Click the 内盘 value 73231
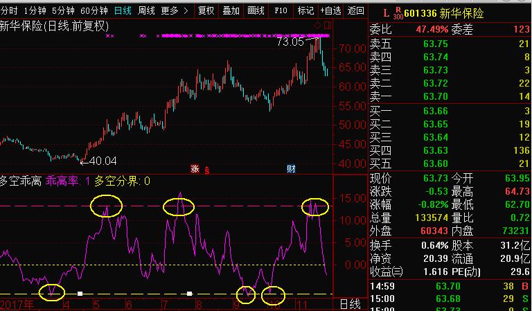Viewport: 532px width, 311px height. [515, 231]
